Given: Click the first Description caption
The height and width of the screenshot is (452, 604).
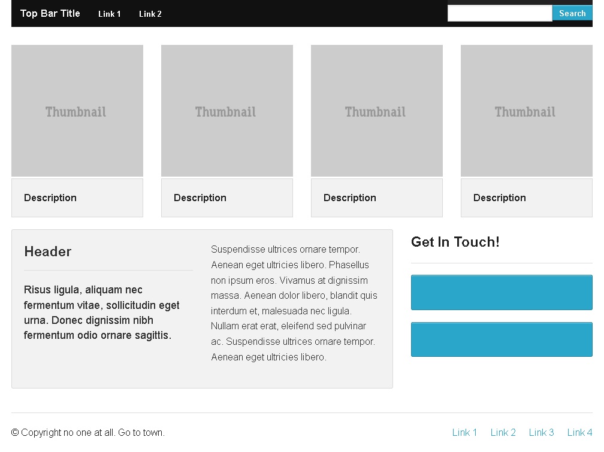Looking at the screenshot, I should 50,198.
